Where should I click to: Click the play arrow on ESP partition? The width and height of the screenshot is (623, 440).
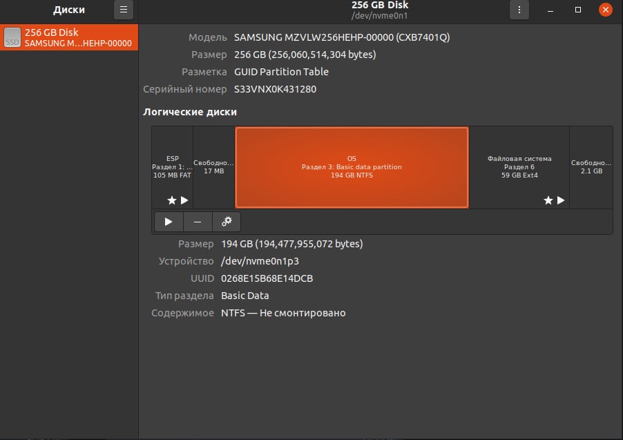click(x=184, y=200)
